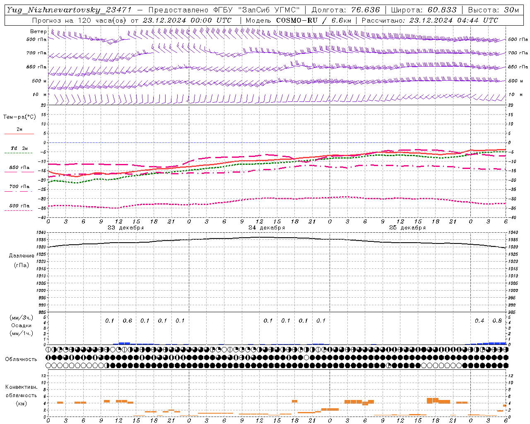The image size is (530, 424).
Task: Click the '(км)' unit under convective cloudiness
Action: 21,403
